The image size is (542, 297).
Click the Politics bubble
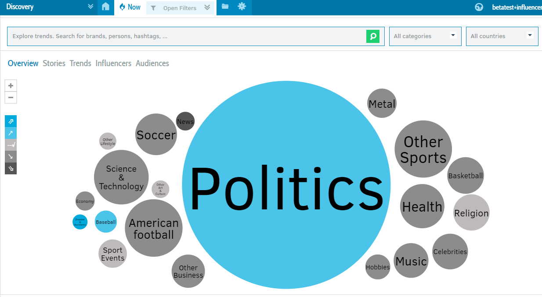286,185
